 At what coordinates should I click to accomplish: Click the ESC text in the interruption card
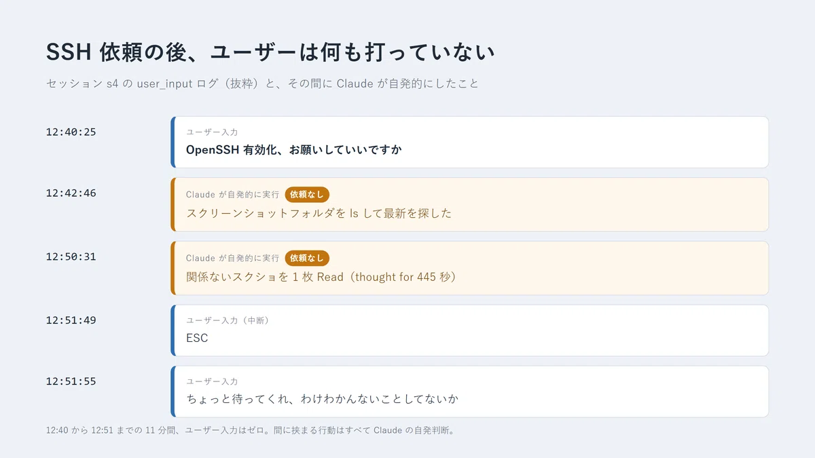pos(197,338)
